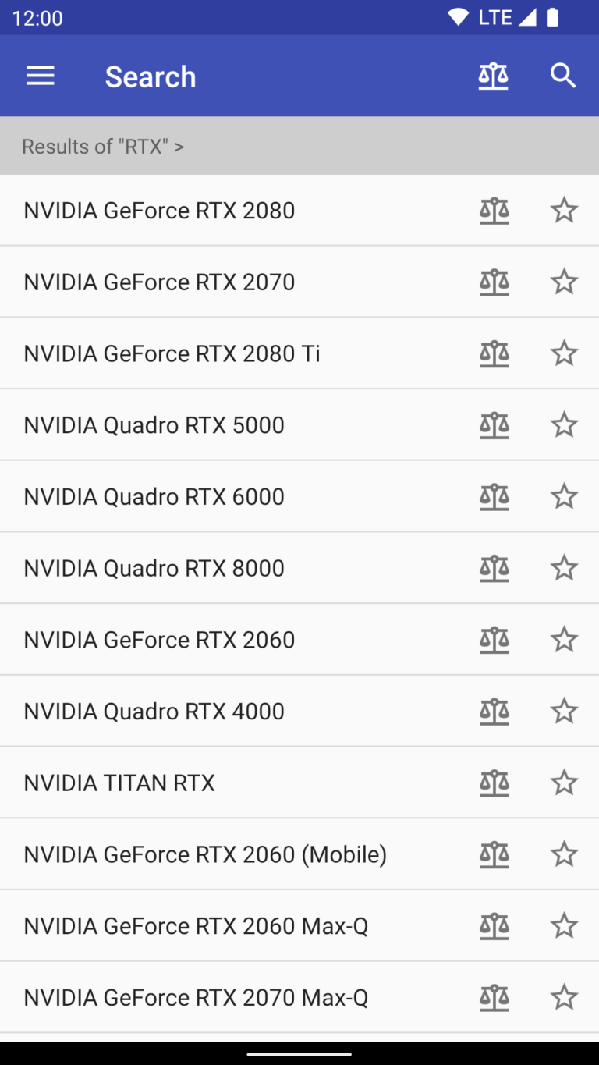The width and height of the screenshot is (599, 1065).
Task: Add Quadro RTX 5000 to comparison
Action: point(494,425)
